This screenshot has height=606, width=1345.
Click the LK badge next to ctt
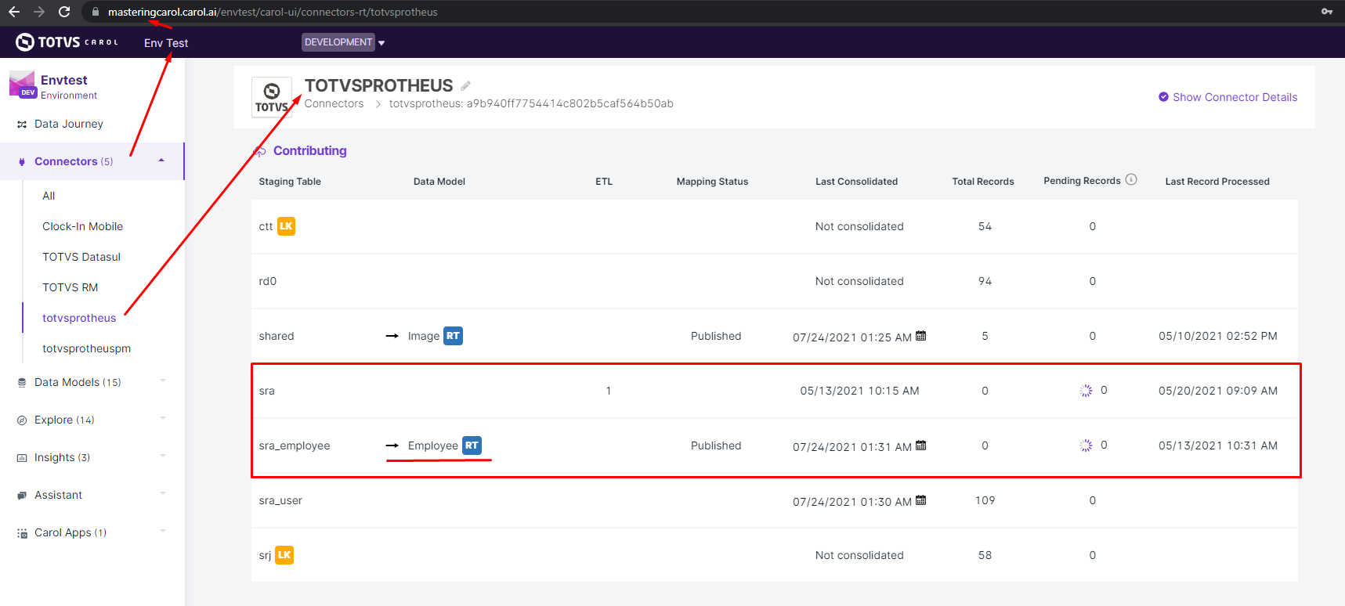(286, 226)
